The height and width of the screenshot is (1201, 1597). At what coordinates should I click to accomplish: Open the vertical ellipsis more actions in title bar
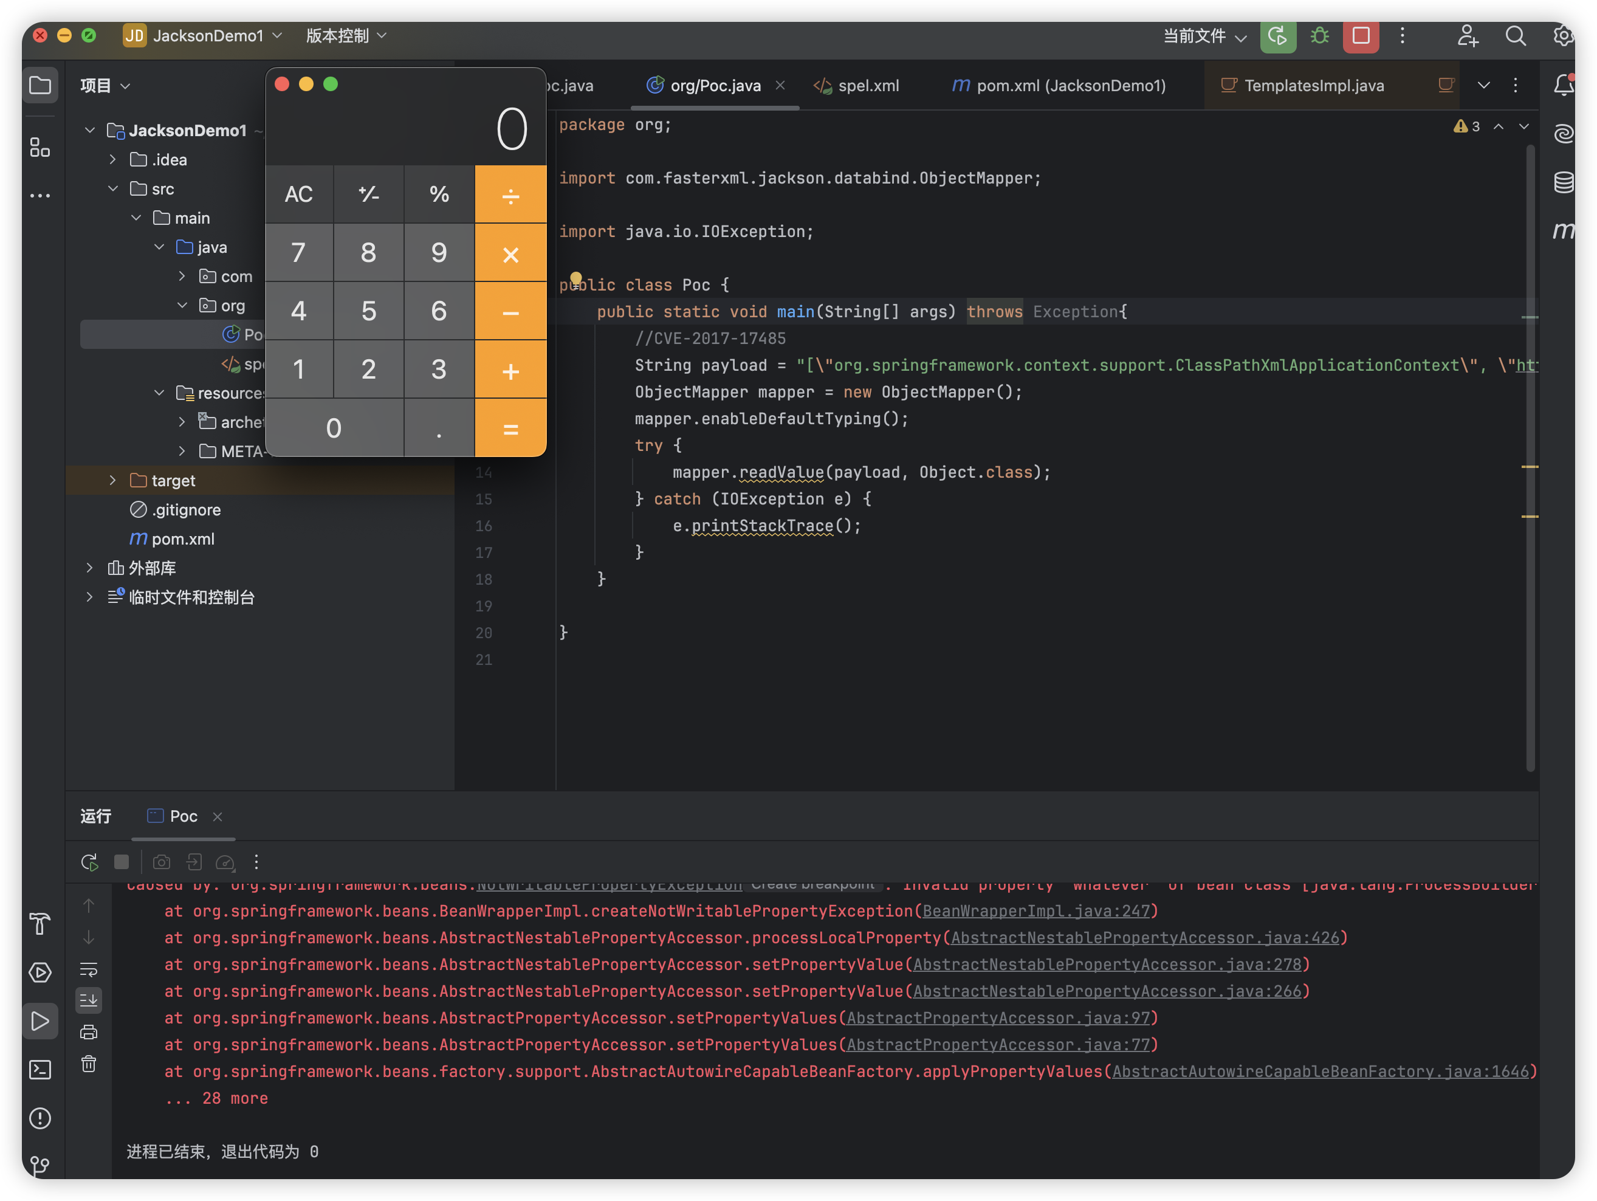pos(1402,35)
